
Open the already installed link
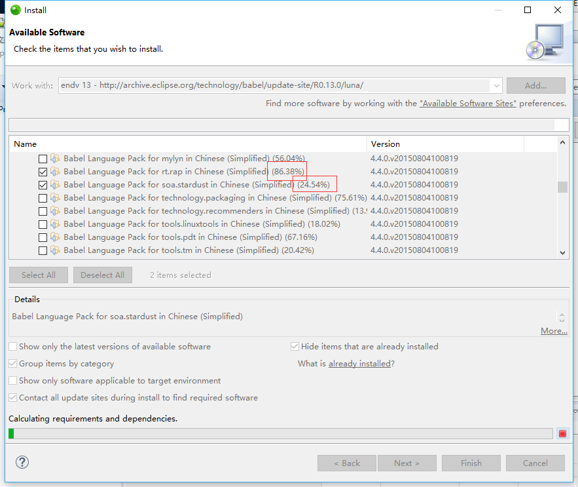coord(359,364)
